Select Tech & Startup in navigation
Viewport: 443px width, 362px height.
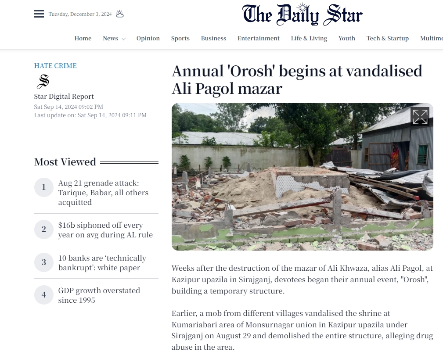click(x=388, y=39)
